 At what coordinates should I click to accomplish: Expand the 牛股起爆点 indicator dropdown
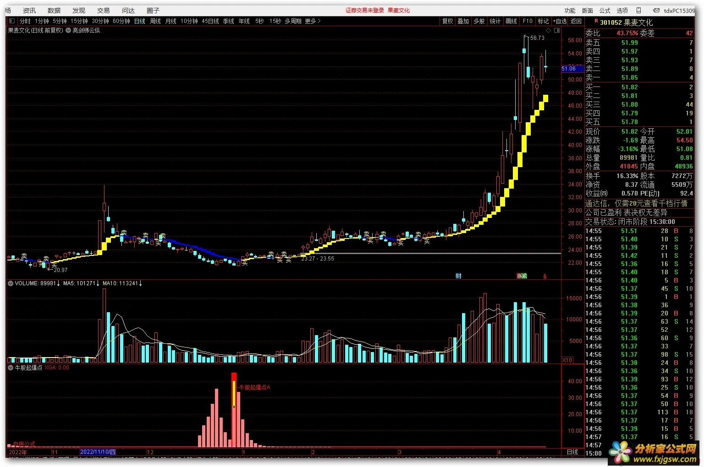(11, 368)
